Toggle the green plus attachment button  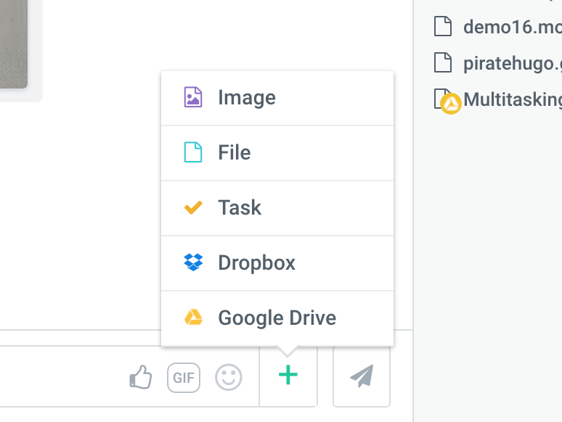288,376
